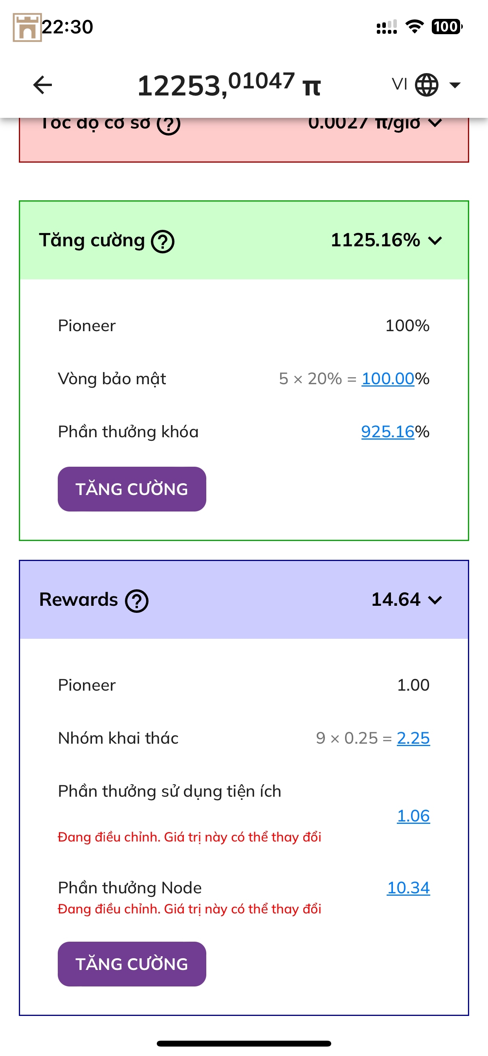Collapse the 1125.16% boost section chevron
488x1056 pixels.
[435, 241]
